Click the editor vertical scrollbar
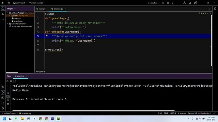This screenshot has height=122, width=218. (x=212, y=41)
